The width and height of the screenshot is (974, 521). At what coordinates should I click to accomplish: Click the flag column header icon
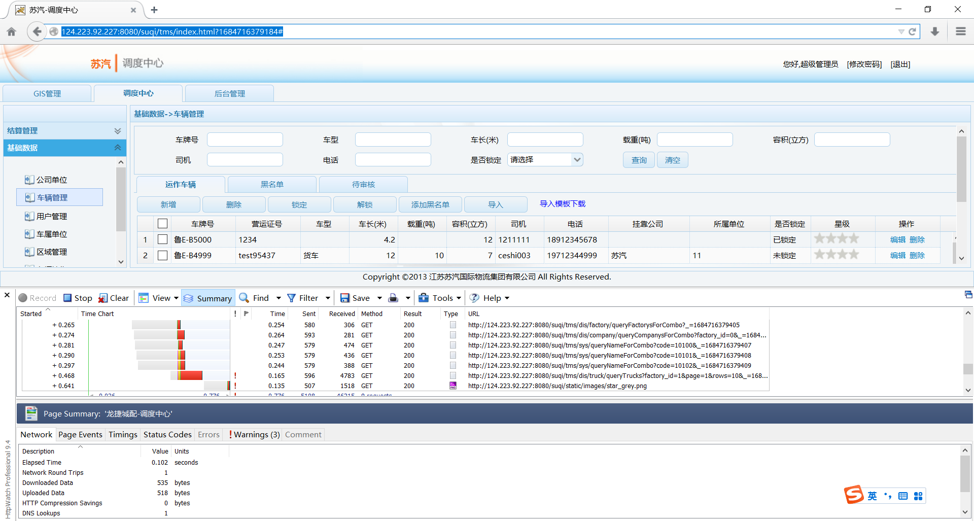click(x=246, y=314)
